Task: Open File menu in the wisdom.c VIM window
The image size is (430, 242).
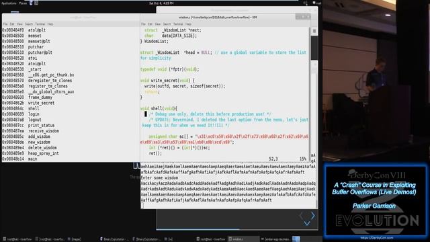Action: point(143,24)
